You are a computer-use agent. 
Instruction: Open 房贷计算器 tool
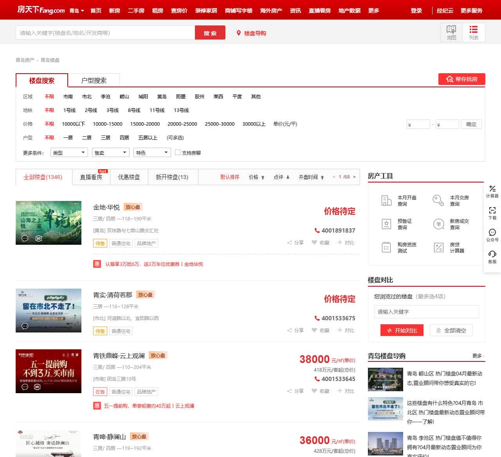(449, 247)
